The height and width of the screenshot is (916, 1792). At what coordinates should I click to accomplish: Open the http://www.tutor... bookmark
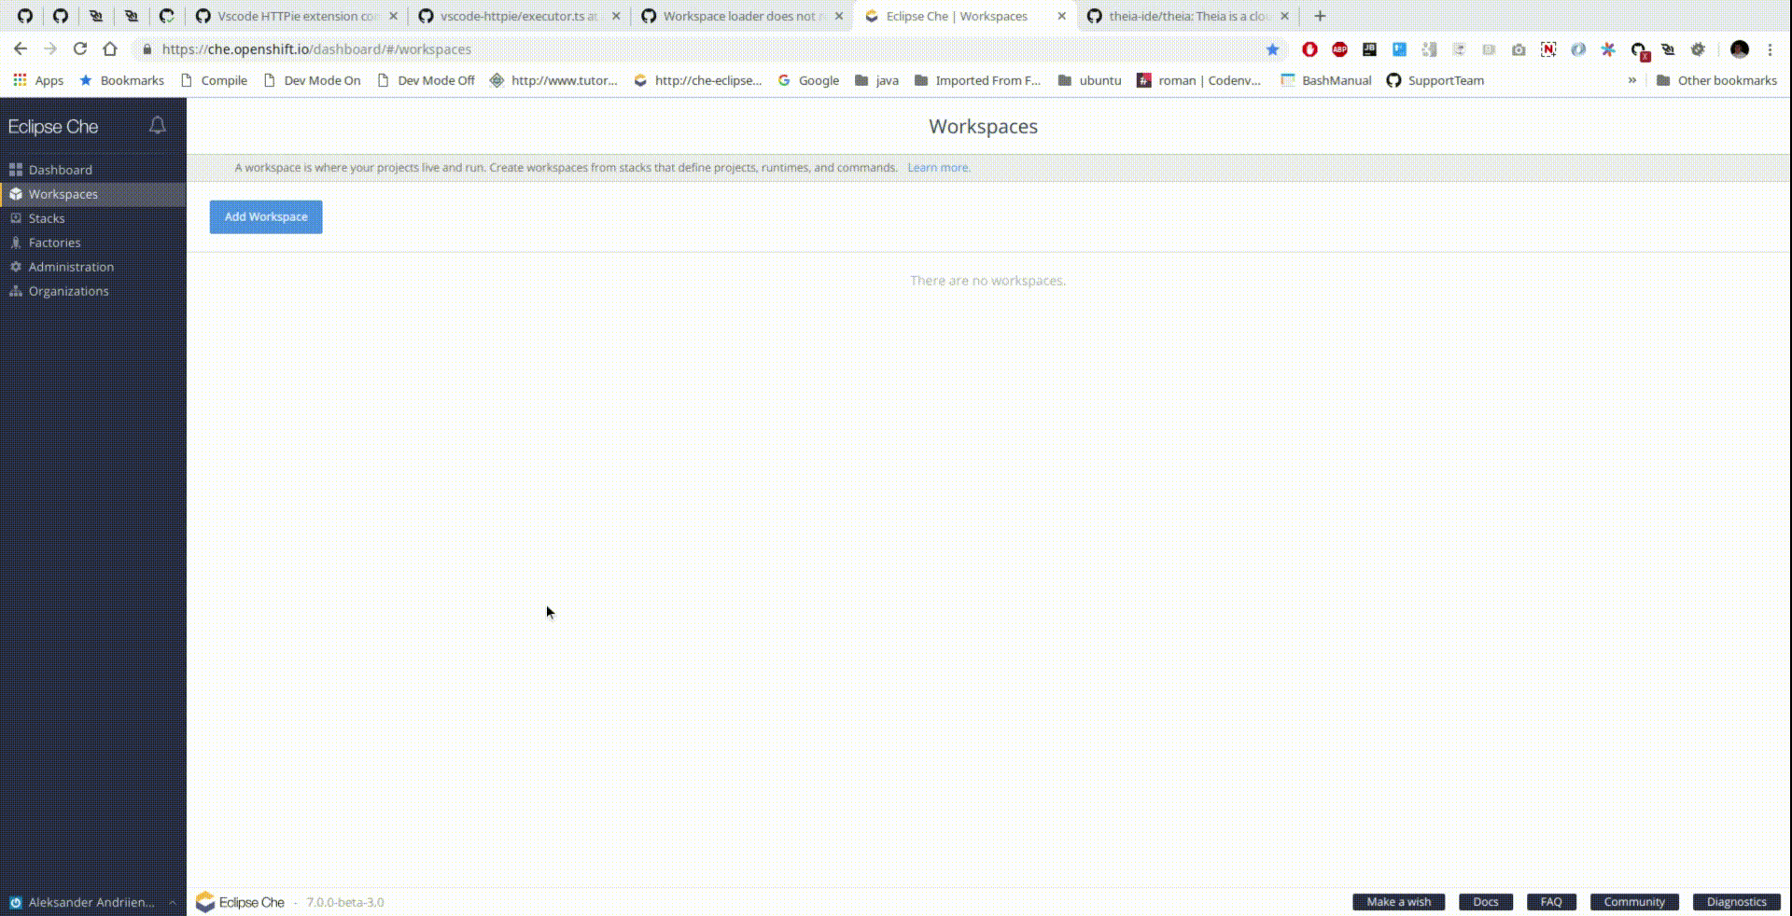(x=553, y=80)
